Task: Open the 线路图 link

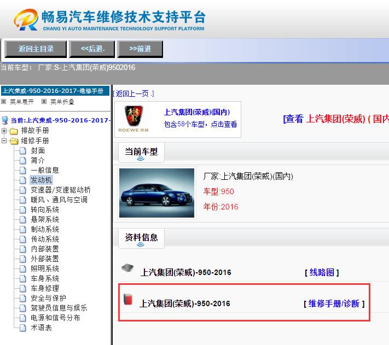Action: coord(322,272)
